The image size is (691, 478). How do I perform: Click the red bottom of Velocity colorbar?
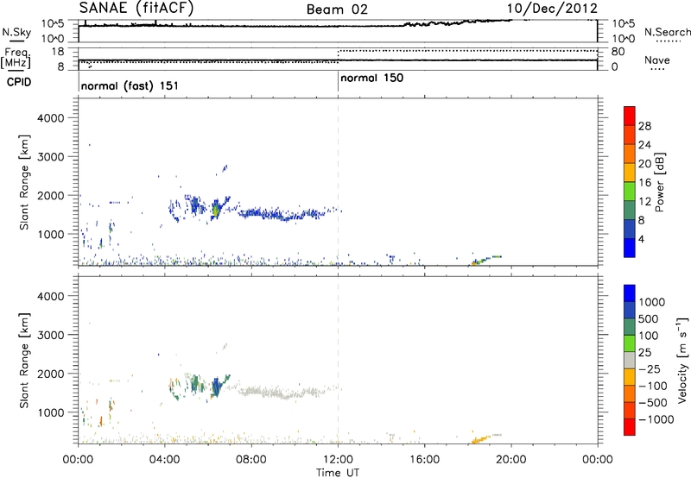point(630,427)
